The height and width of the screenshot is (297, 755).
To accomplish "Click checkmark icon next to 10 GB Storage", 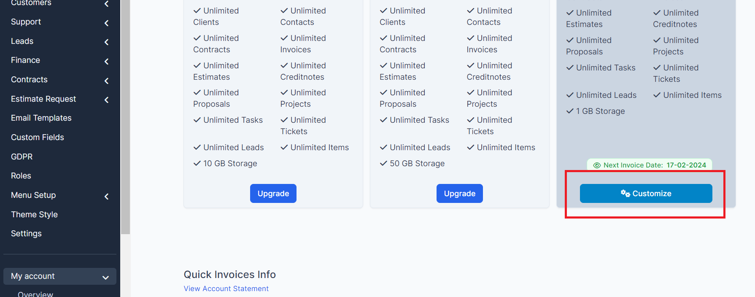I will click(x=197, y=163).
